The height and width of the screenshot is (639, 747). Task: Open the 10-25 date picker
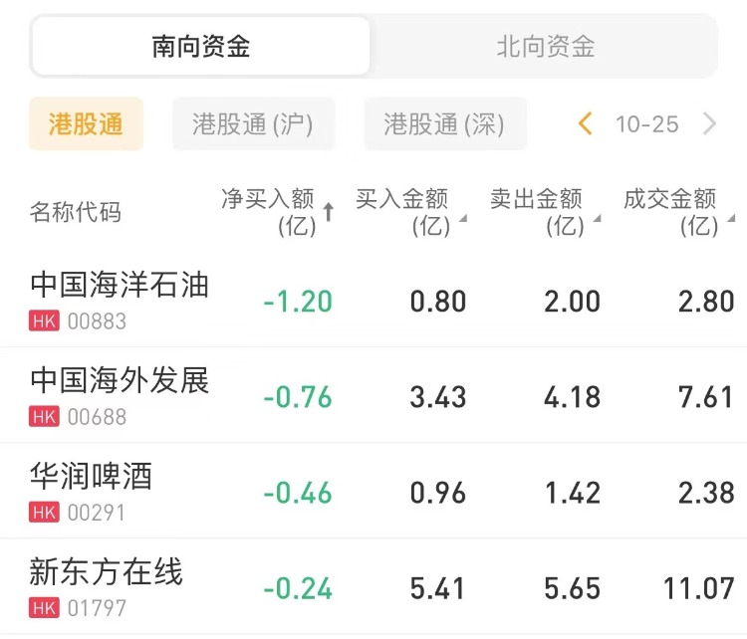tap(646, 124)
